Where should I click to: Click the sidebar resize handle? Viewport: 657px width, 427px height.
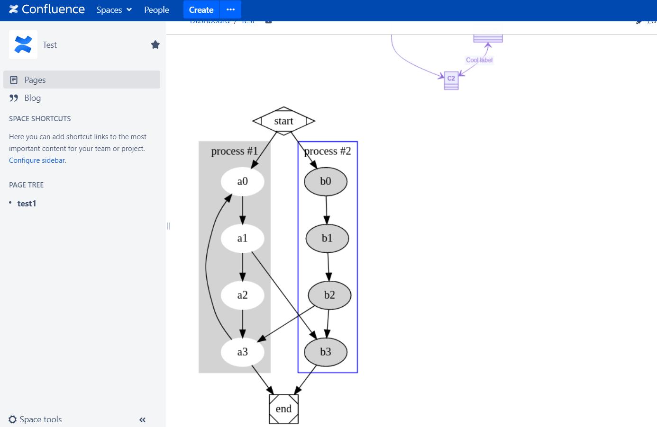(168, 226)
